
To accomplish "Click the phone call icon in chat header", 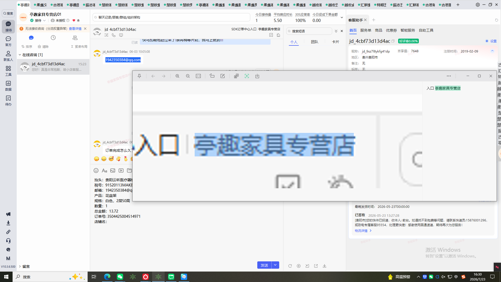I will [114, 35].
